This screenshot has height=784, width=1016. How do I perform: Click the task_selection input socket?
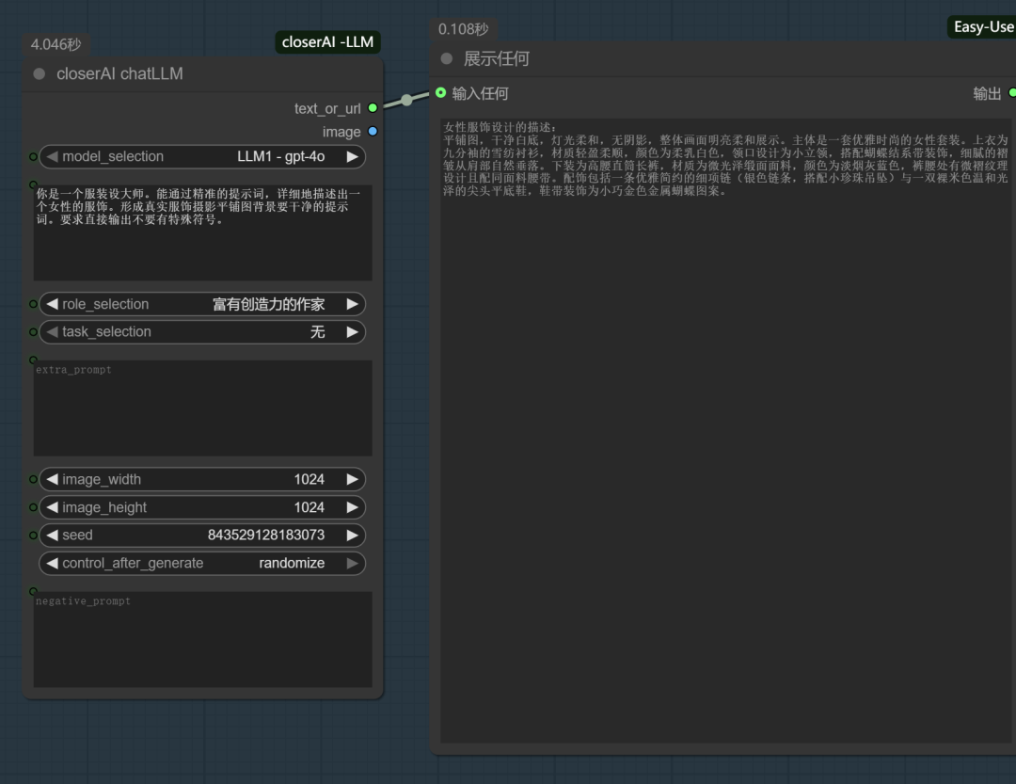click(x=33, y=332)
